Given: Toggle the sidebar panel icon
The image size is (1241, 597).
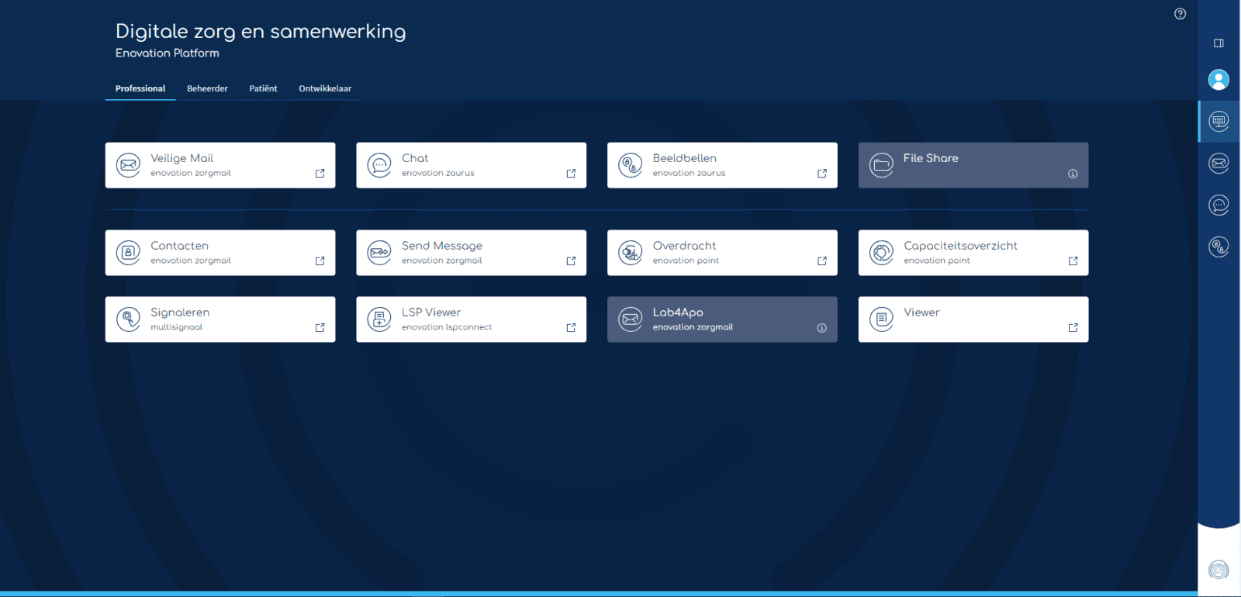Looking at the screenshot, I should 1219,43.
